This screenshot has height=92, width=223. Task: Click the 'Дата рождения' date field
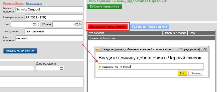point(48,68)
